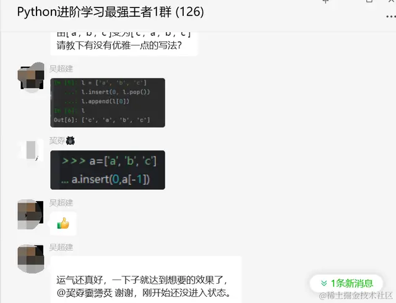The height and width of the screenshot is (303, 396).
Task: Open the three-dot chat info menu
Action: [x=391, y=17]
